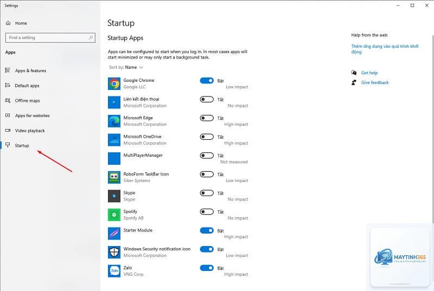
Task: Click the Skype app icon
Action: pyautogui.click(x=114, y=196)
